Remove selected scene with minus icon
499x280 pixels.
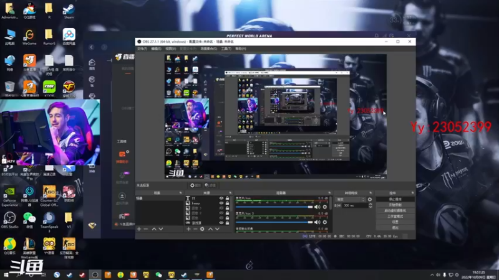tap(146, 229)
